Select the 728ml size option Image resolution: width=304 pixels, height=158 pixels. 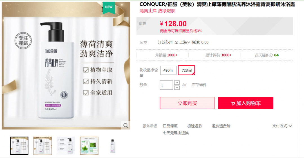187,70
